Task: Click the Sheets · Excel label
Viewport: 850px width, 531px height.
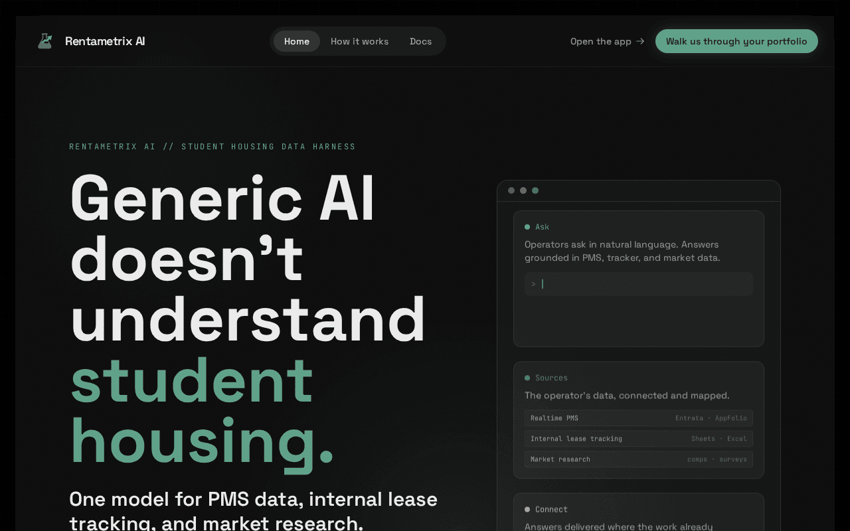Action: (x=719, y=439)
